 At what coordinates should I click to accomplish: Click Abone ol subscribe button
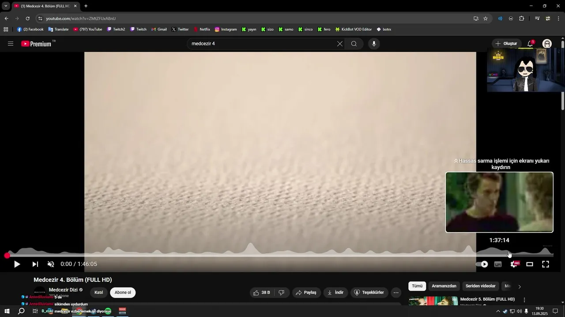coord(123,292)
